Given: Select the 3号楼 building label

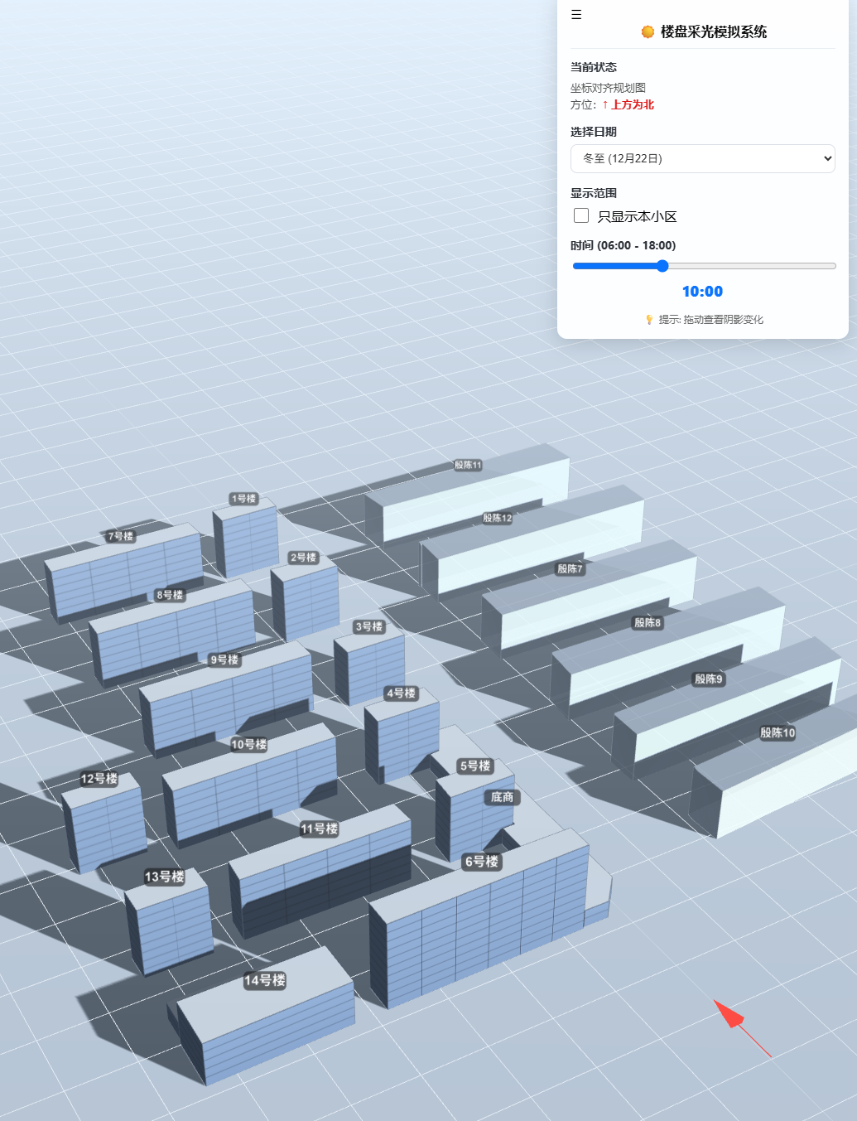Looking at the screenshot, I should click(368, 626).
